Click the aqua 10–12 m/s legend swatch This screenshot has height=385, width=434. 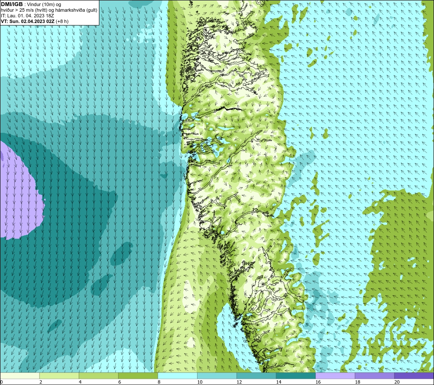click(x=217, y=376)
